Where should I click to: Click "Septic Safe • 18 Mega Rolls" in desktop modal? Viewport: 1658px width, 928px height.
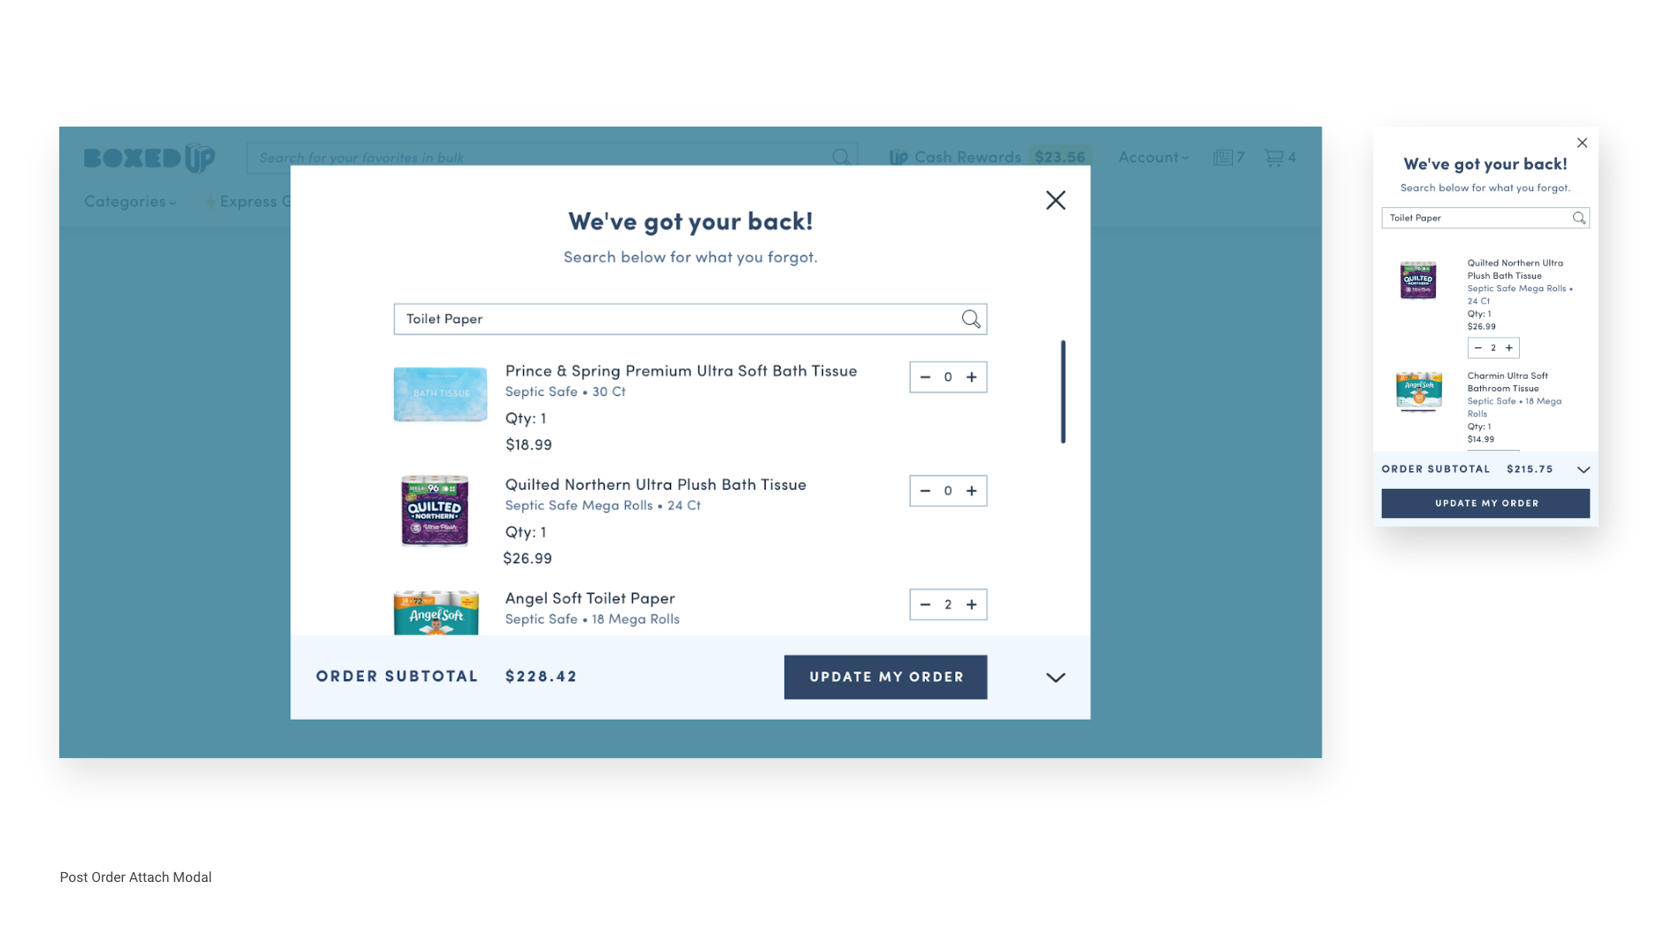(x=592, y=619)
